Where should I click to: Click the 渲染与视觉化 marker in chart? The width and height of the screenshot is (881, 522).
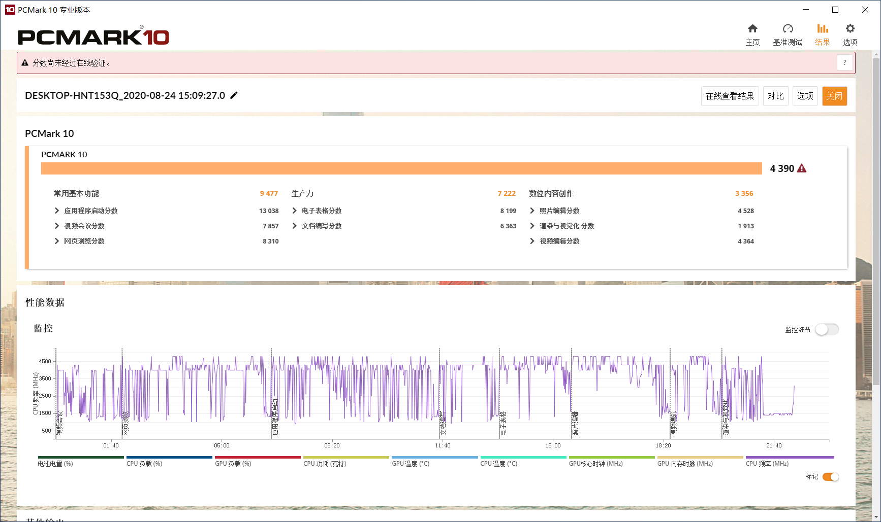tap(726, 417)
